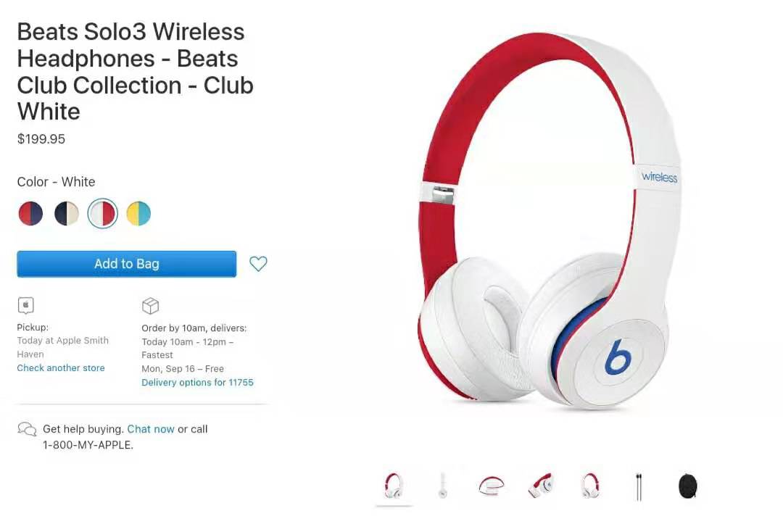This screenshot has height=532, width=783.
Task: Show the side profile headphone thumbnail
Action: [x=442, y=486]
